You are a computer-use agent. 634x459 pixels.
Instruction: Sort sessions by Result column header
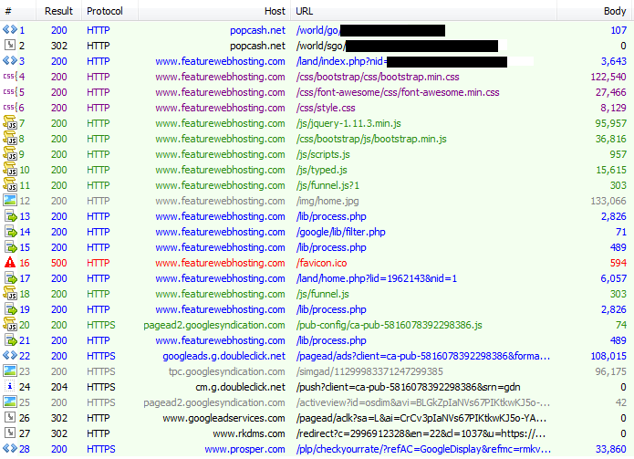[58, 11]
